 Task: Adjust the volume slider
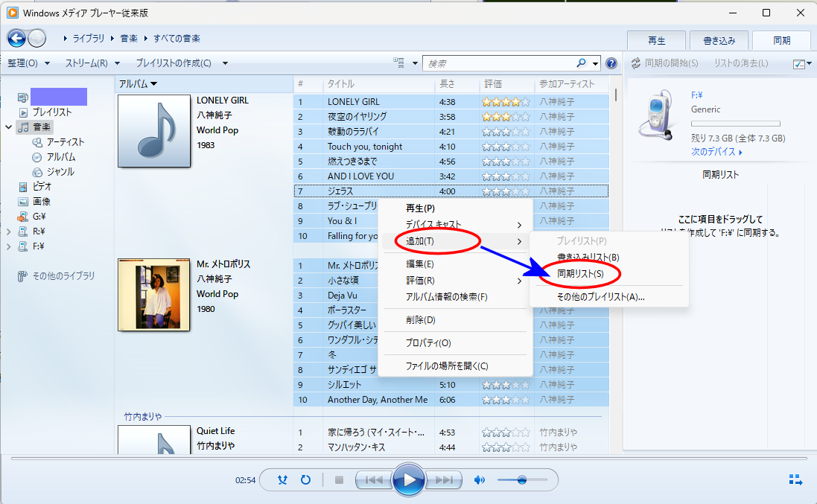522,480
